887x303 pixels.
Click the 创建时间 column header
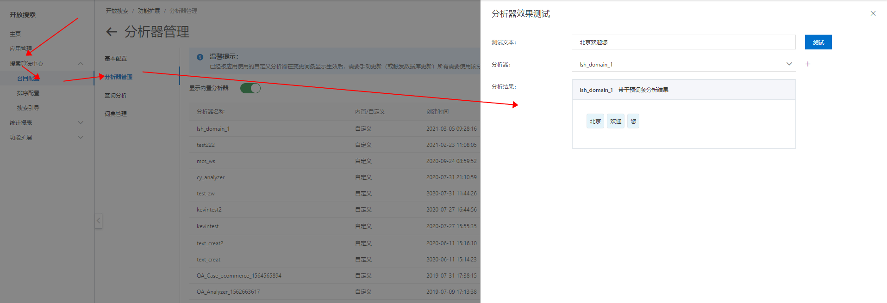click(437, 112)
